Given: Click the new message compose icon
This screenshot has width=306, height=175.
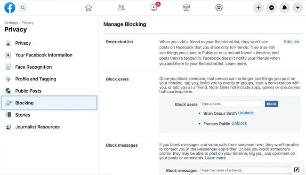Looking at the screenshot, I should click(297, 170).
